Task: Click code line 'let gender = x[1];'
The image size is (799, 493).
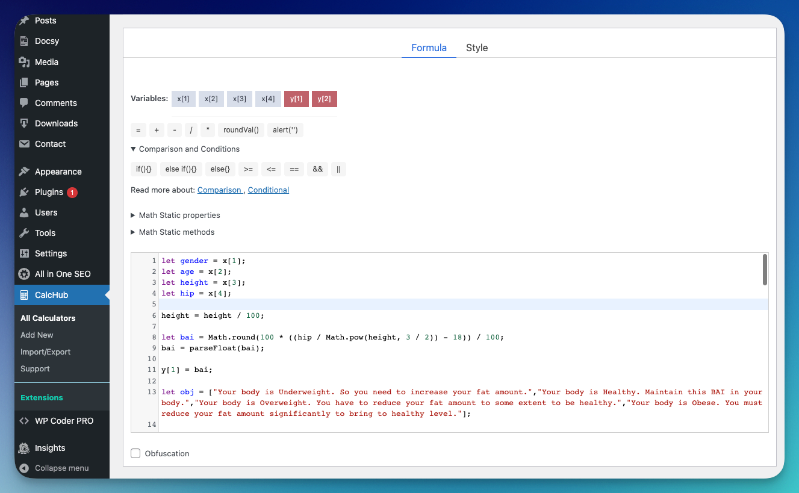Action: pyautogui.click(x=204, y=261)
